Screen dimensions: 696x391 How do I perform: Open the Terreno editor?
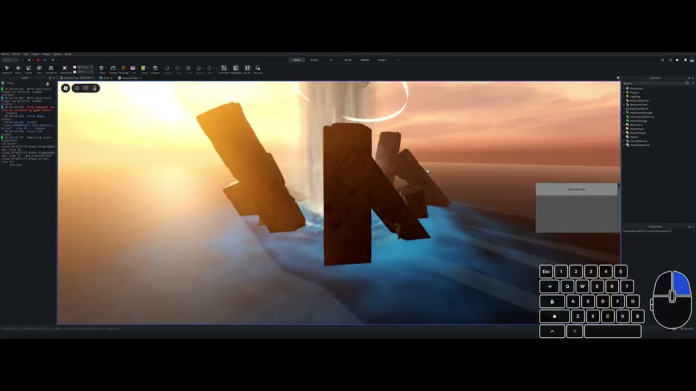click(113, 69)
